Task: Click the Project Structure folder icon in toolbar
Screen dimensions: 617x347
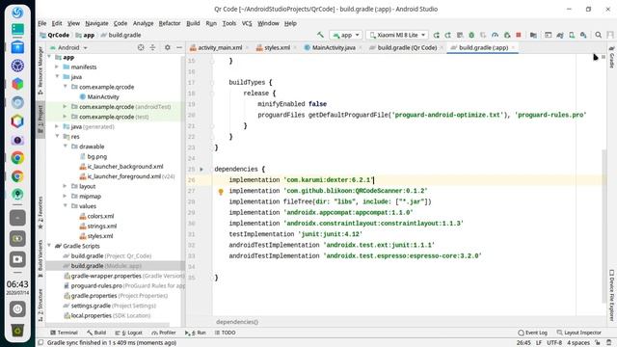Action: click(x=533, y=35)
